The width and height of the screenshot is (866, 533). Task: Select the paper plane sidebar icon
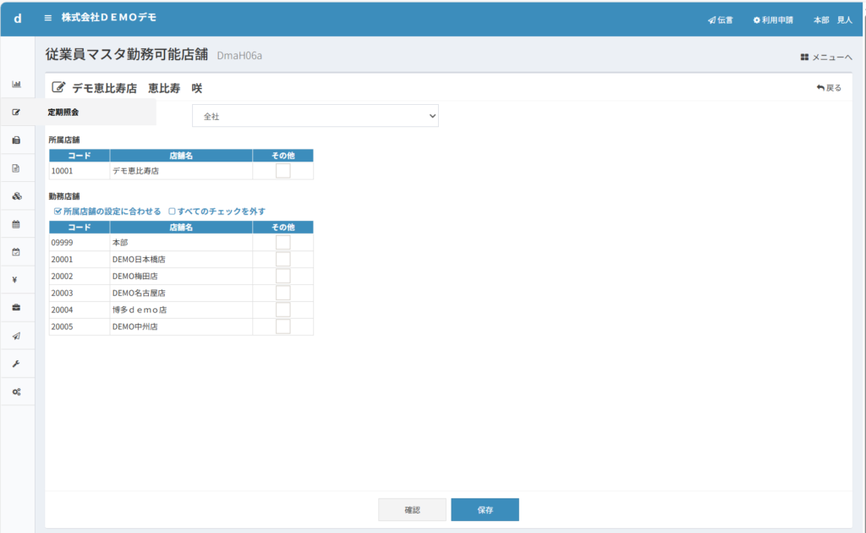(x=16, y=336)
